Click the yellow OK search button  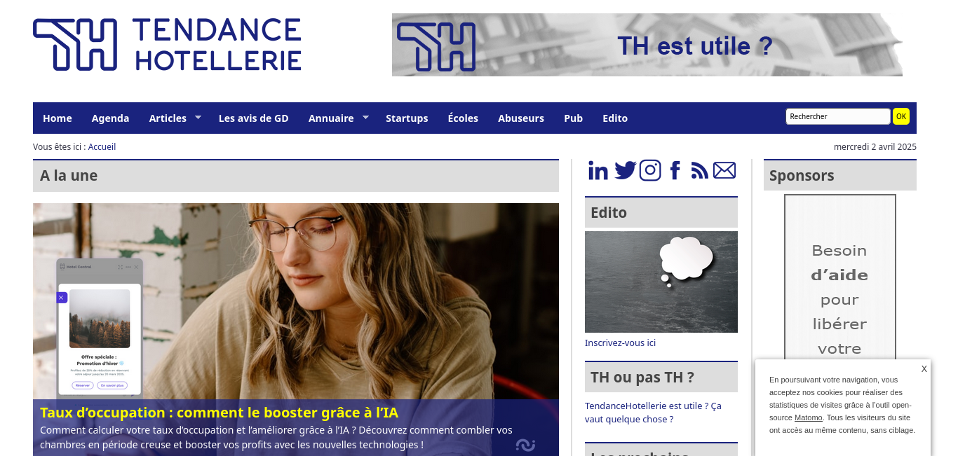point(901,116)
